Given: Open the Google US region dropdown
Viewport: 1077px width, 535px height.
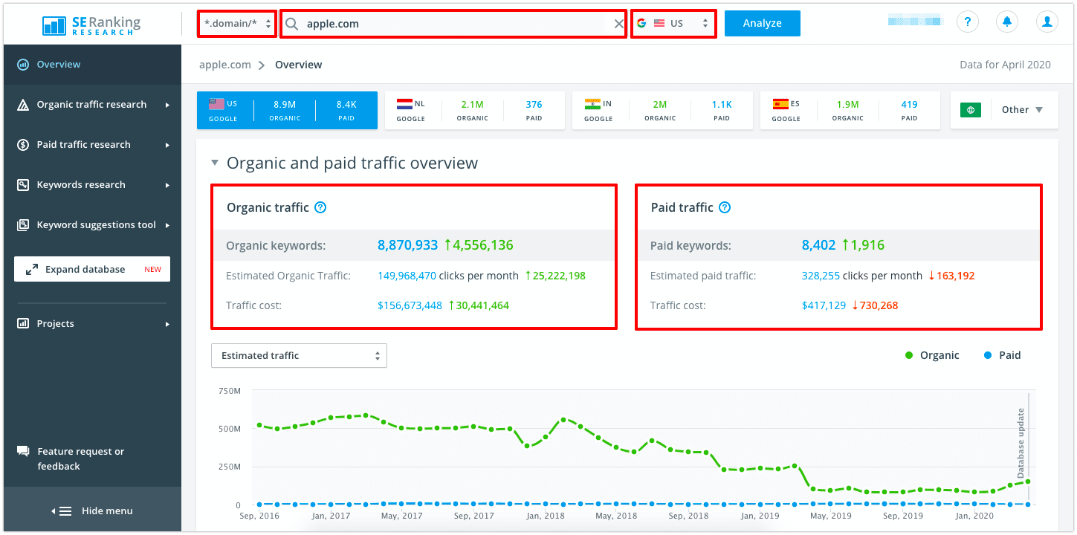Looking at the screenshot, I should [673, 24].
